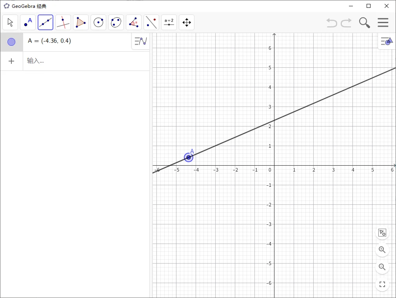396x298 pixels.
Task: Minimize the GeoGebra window
Action: coord(351,6)
